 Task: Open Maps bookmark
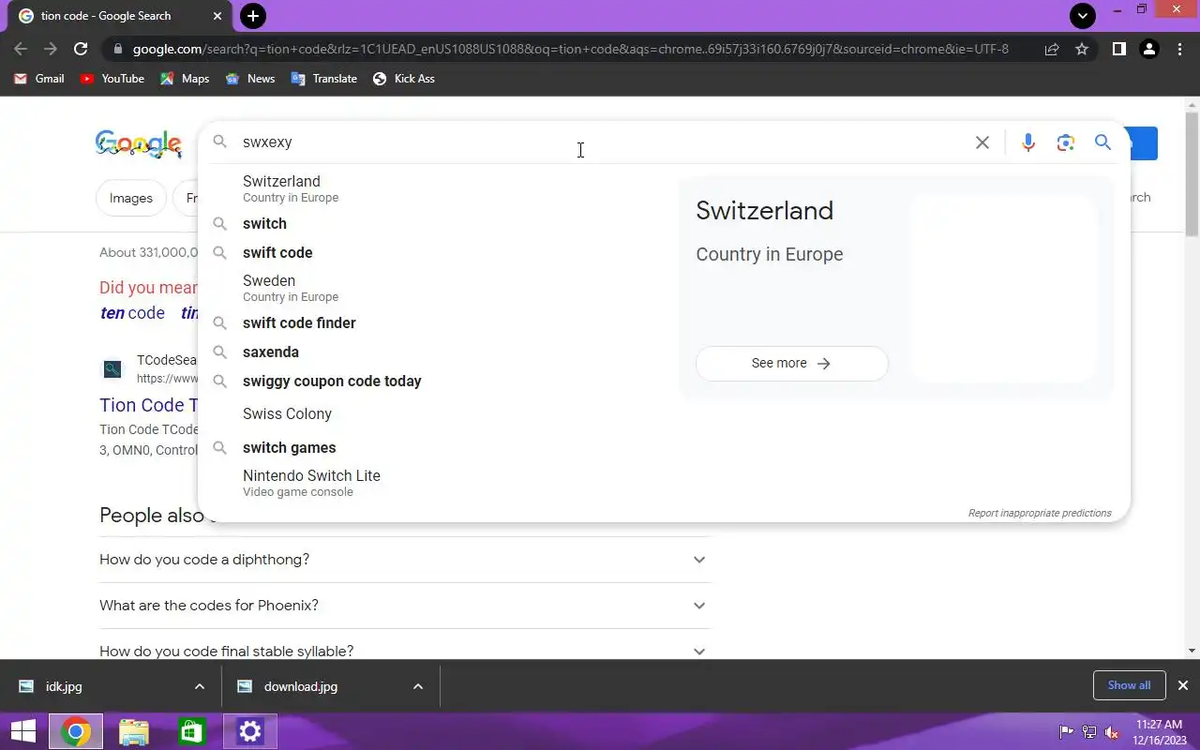click(x=185, y=79)
